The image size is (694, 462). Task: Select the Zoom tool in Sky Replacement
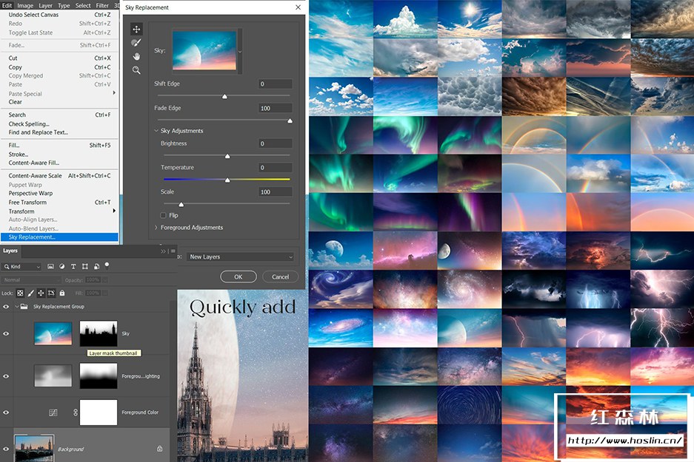[x=136, y=69]
